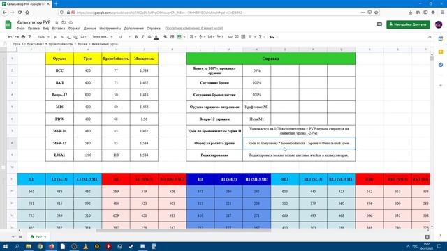Open the user account avatar
The image size is (447, 251).
pos(439,24)
